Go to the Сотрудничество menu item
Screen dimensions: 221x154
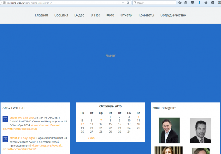173,15
